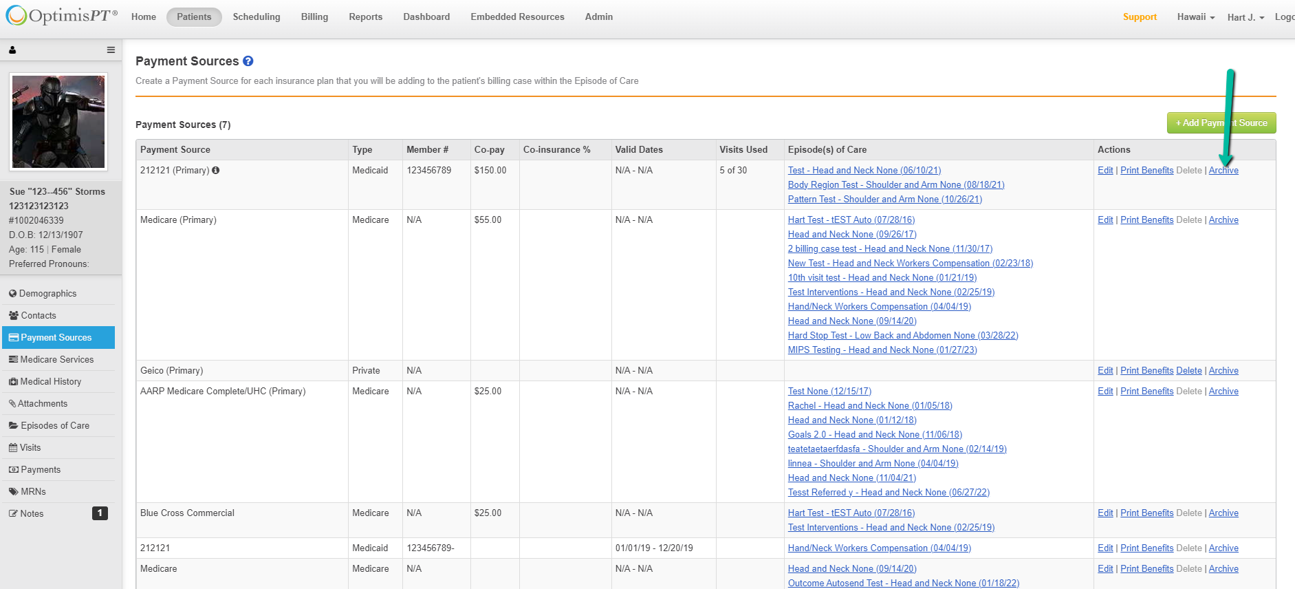Click the Payment Sources help question icon
This screenshot has width=1295, height=589.
pyautogui.click(x=248, y=61)
